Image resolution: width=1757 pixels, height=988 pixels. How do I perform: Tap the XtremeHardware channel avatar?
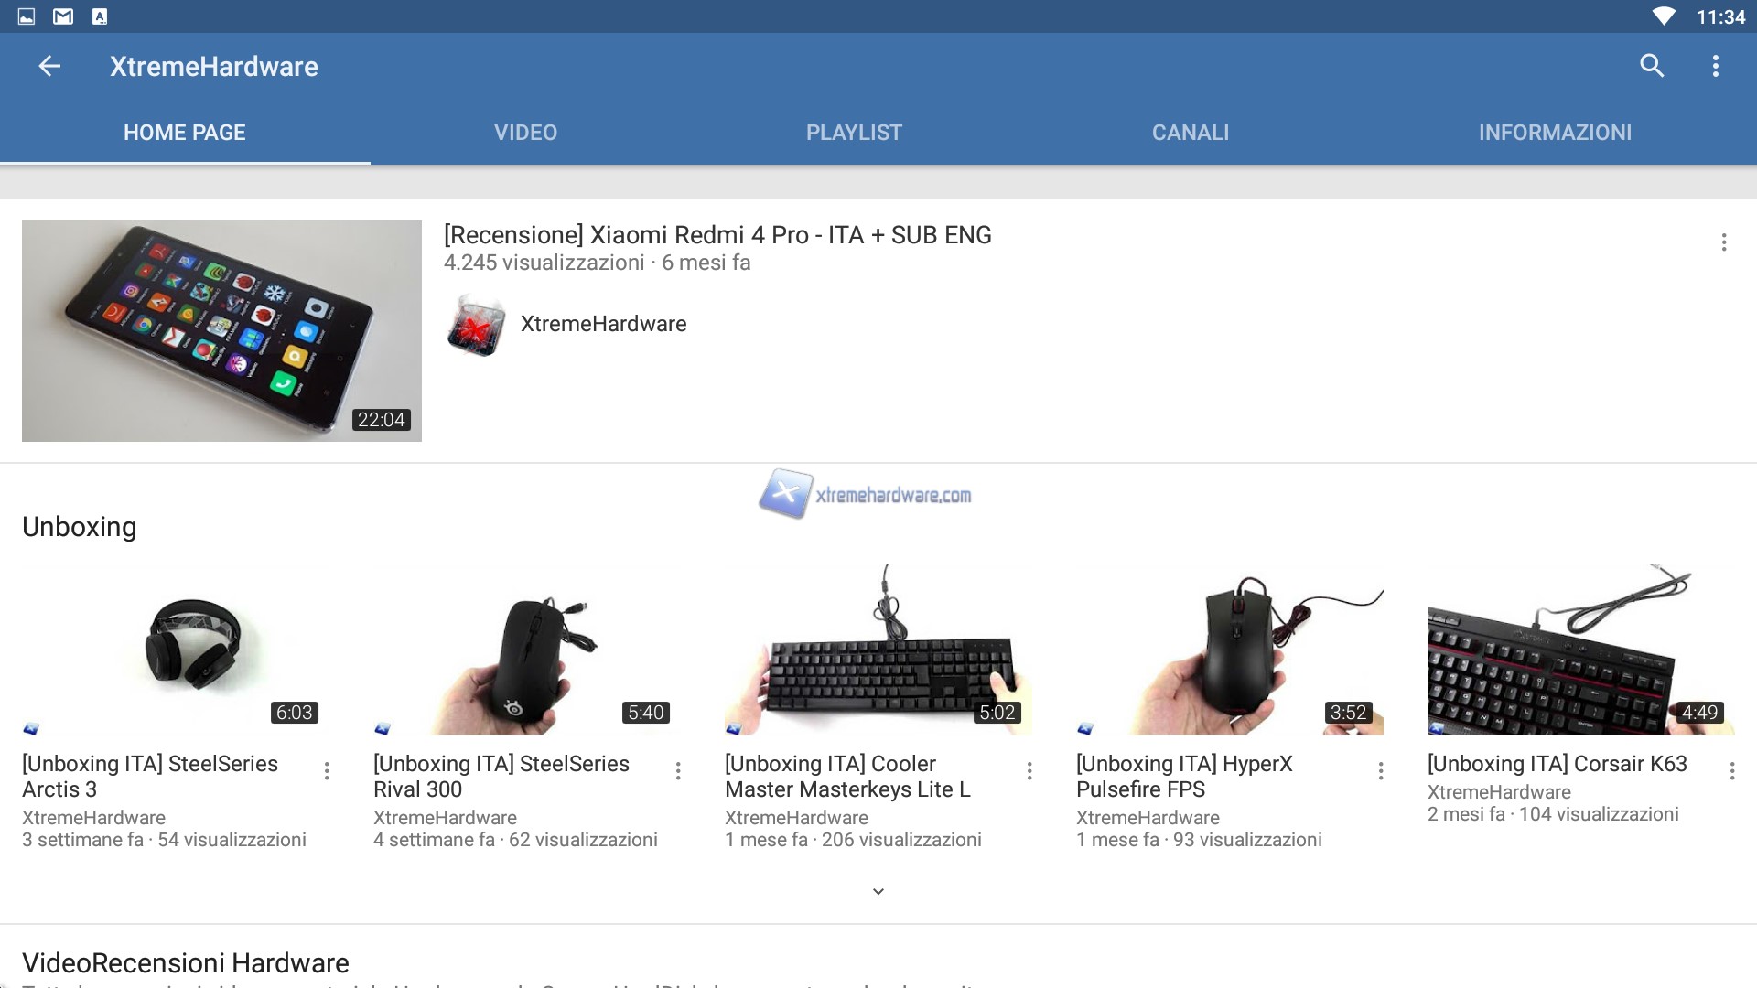476,325
